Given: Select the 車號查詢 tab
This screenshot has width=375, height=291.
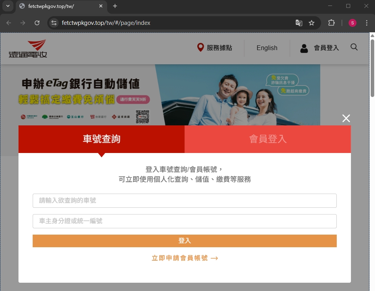Looking at the screenshot, I should tap(101, 139).
